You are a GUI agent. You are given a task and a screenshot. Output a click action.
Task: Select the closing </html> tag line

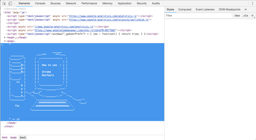9,126
